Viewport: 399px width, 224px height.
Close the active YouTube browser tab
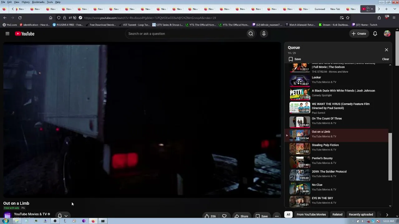372,9
